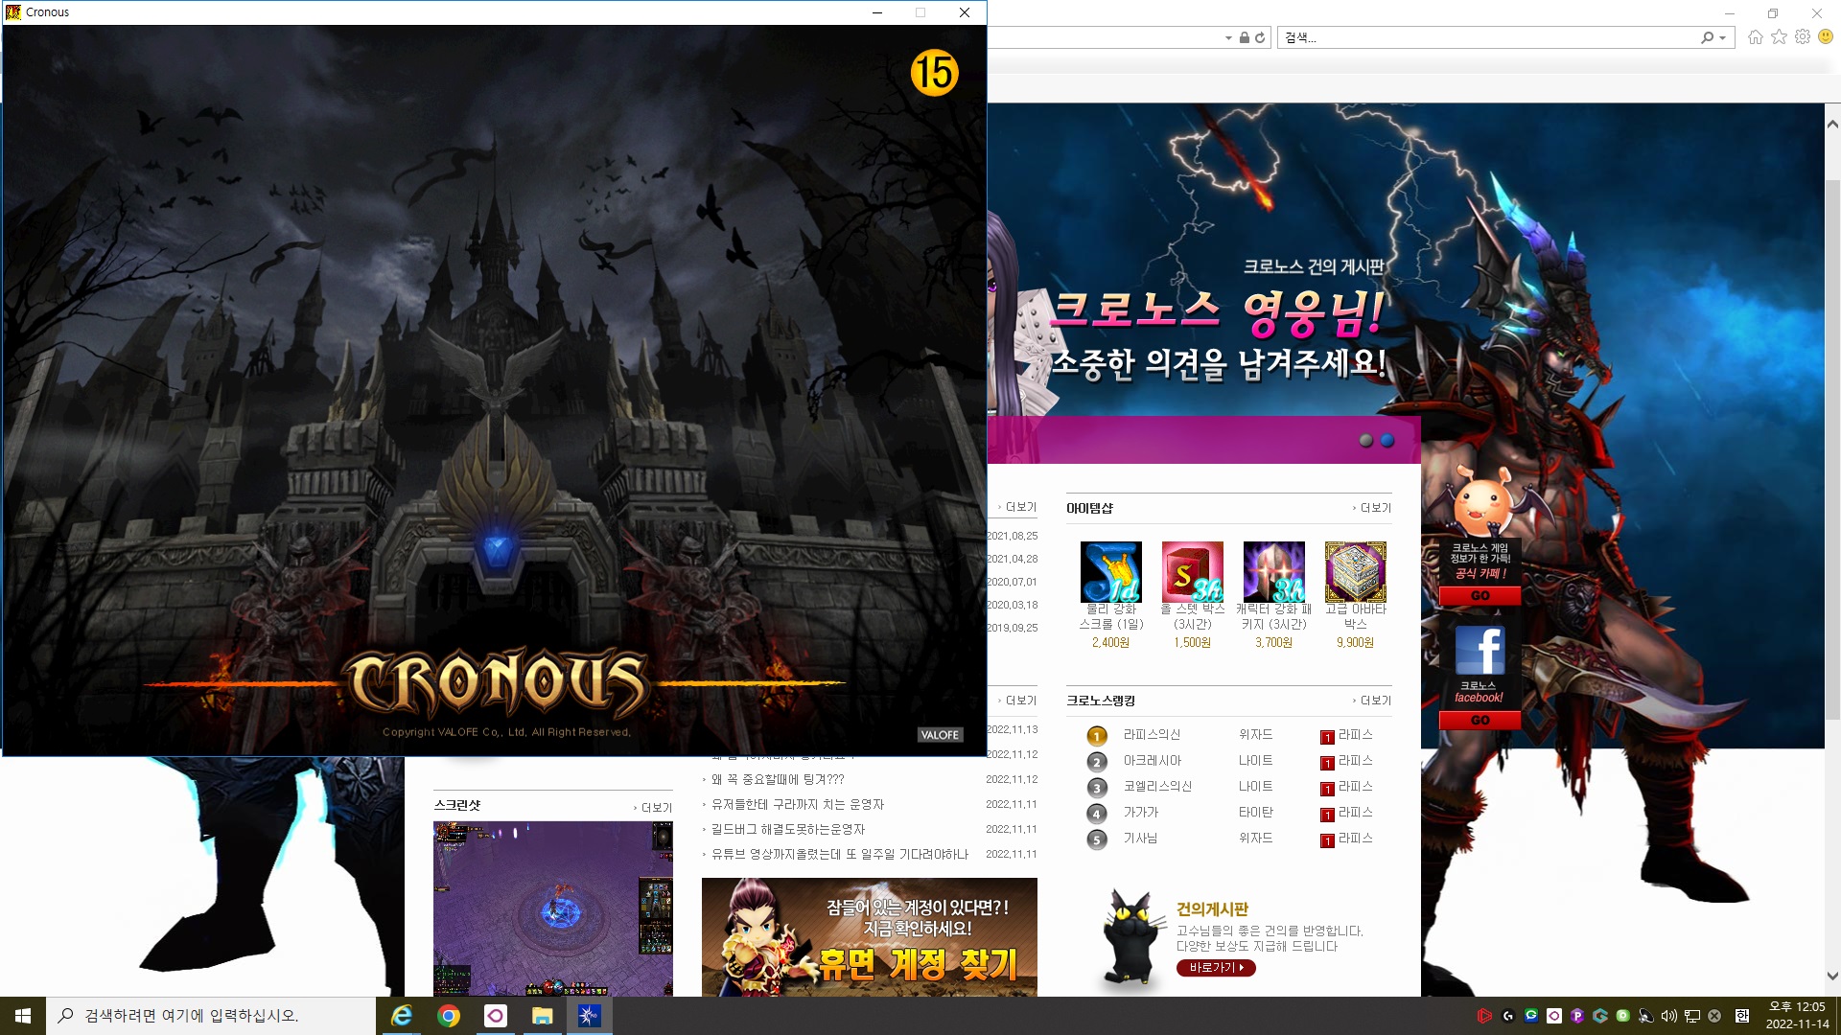The width and height of the screenshot is (1841, 1035).
Task: Expand 더보기 next to 스크린샷
Action: (653, 808)
